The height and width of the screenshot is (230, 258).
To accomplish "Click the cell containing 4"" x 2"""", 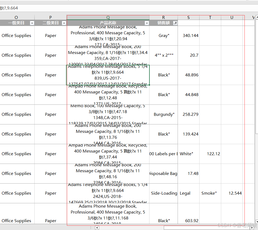I will [164, 55].
